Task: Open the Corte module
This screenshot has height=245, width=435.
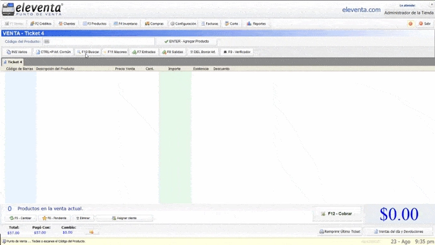Action: (x=231, y=23)
